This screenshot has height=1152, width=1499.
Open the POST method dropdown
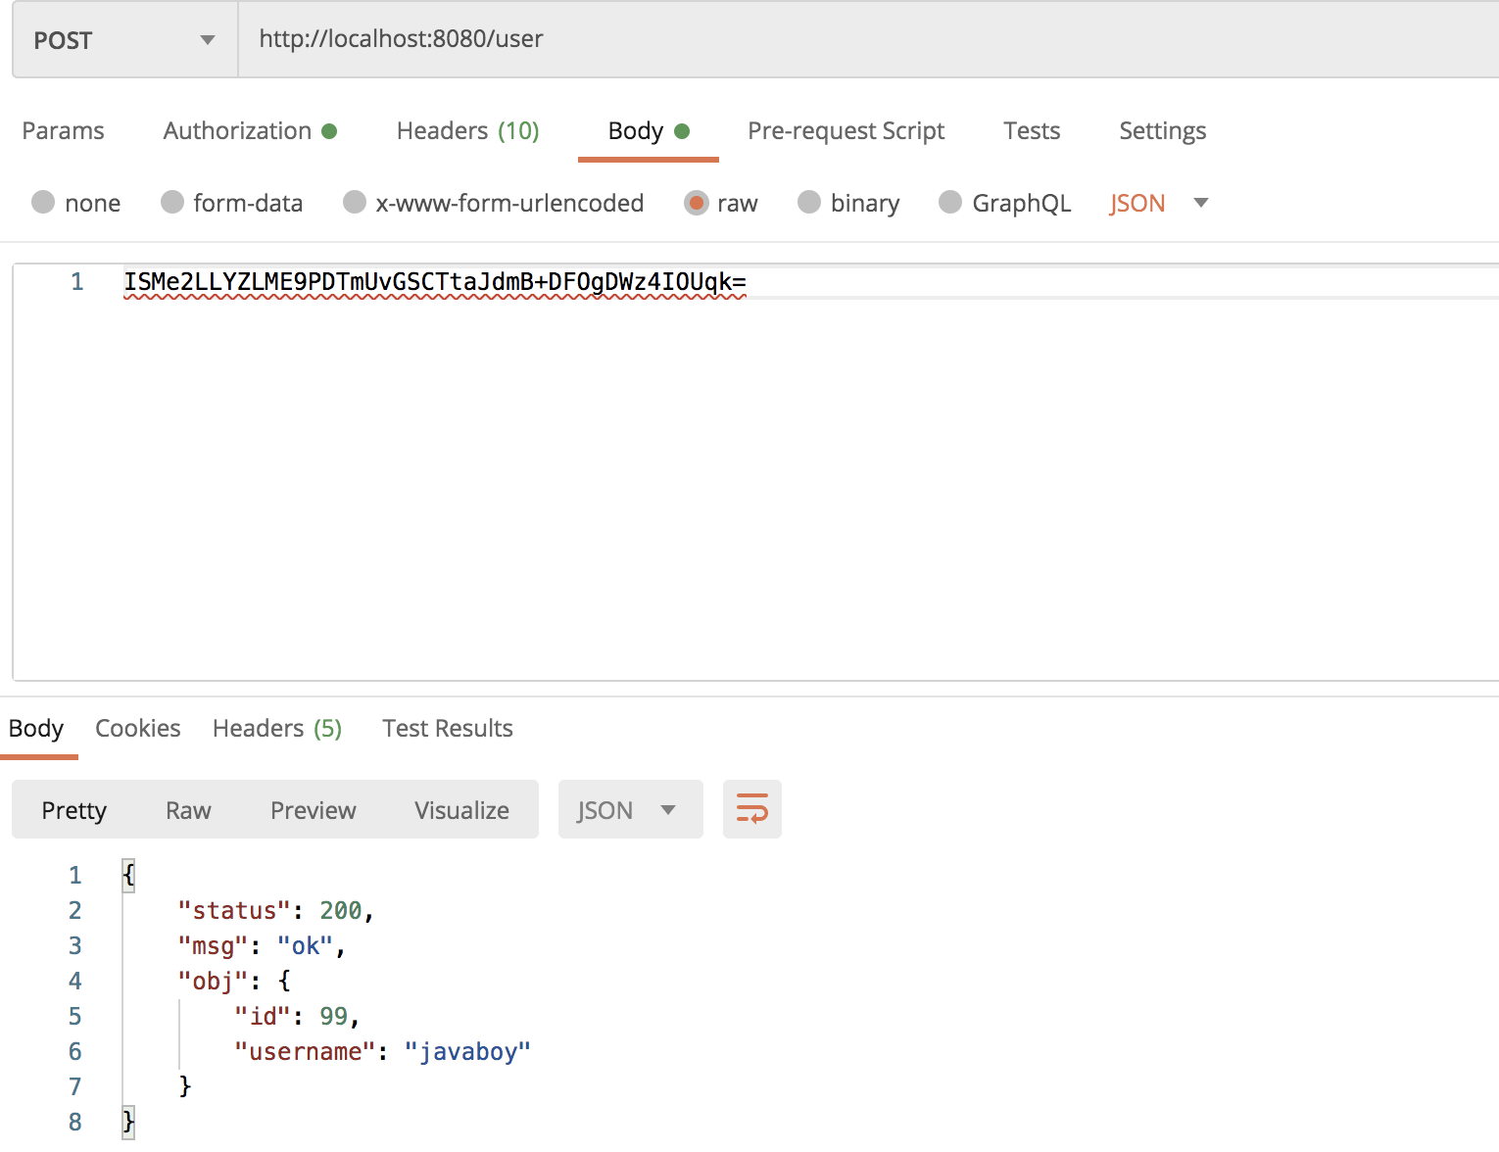124,40
